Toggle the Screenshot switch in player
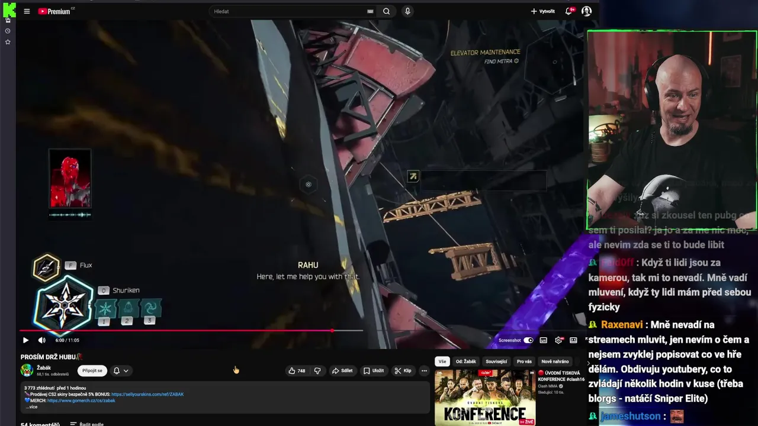The width and height of the screenshot is (758, 426). 528,340
